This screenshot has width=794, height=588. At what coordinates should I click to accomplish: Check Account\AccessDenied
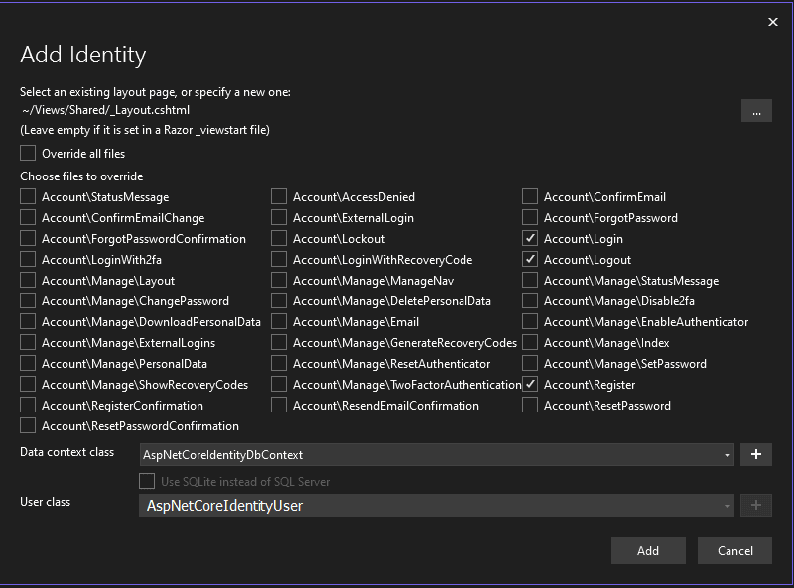point(279,196)
